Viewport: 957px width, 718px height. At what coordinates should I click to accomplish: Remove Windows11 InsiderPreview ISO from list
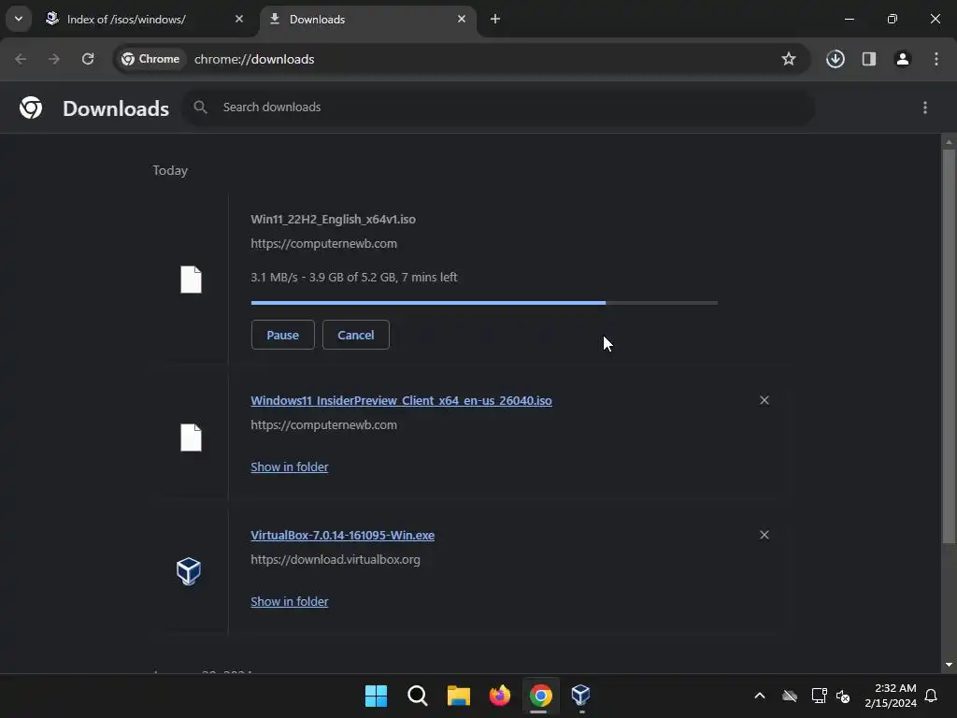764,400
